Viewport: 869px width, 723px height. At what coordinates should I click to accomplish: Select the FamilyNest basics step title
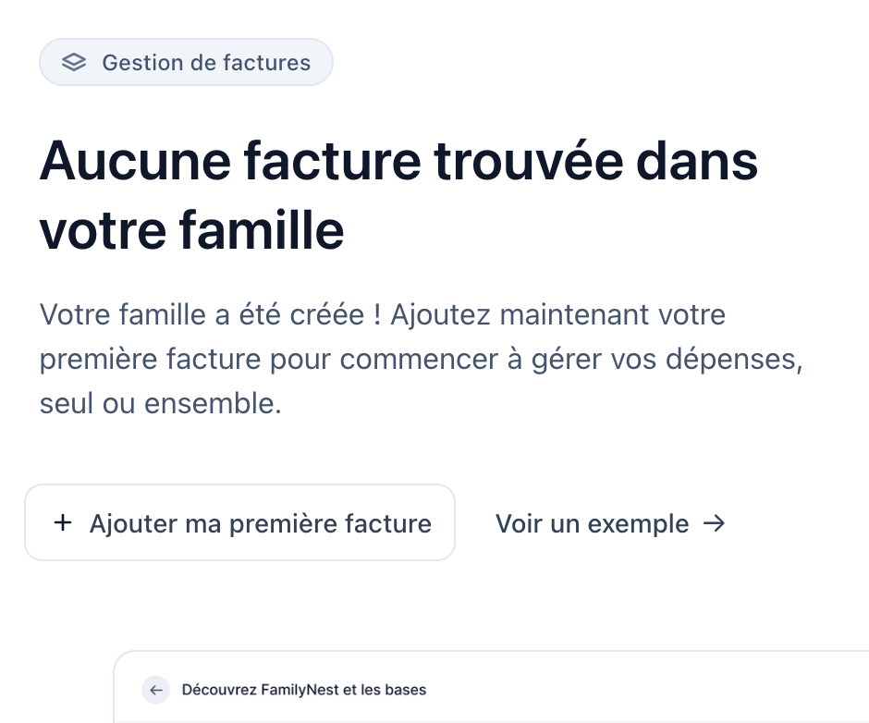tap(305, 690)
